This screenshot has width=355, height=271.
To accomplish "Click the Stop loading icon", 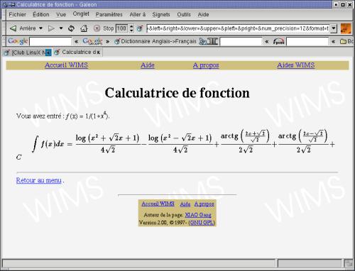I will [x=97, y=28].
